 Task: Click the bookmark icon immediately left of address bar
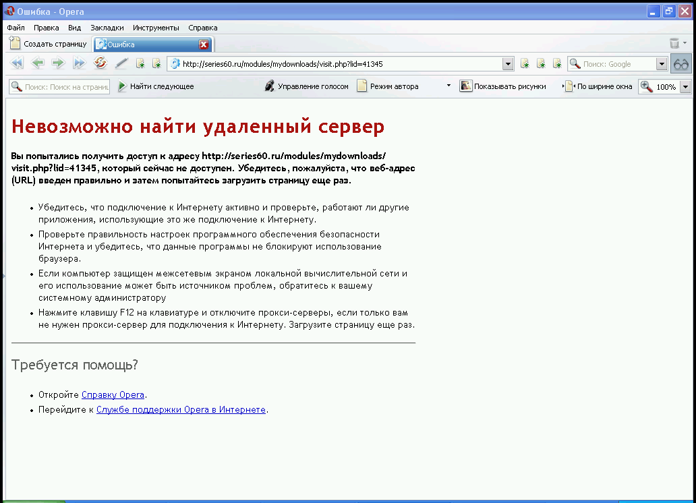click(156, 63)
